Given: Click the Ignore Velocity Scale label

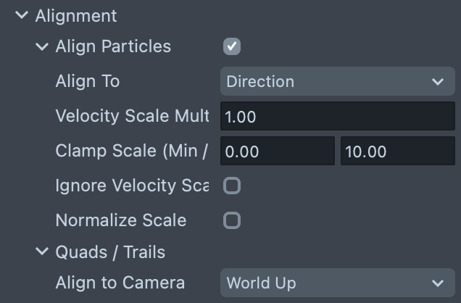Looking at the screenshot, I should [132, 186].
